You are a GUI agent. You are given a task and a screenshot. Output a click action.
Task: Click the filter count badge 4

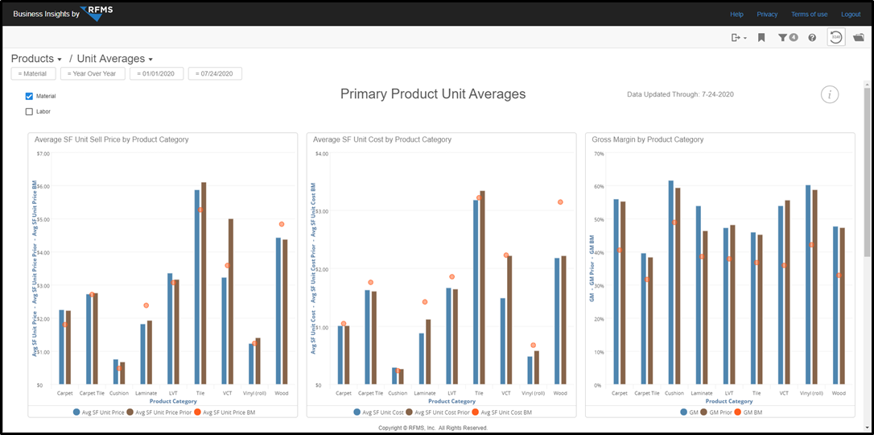pyautogui.click(x=794, y=37)
